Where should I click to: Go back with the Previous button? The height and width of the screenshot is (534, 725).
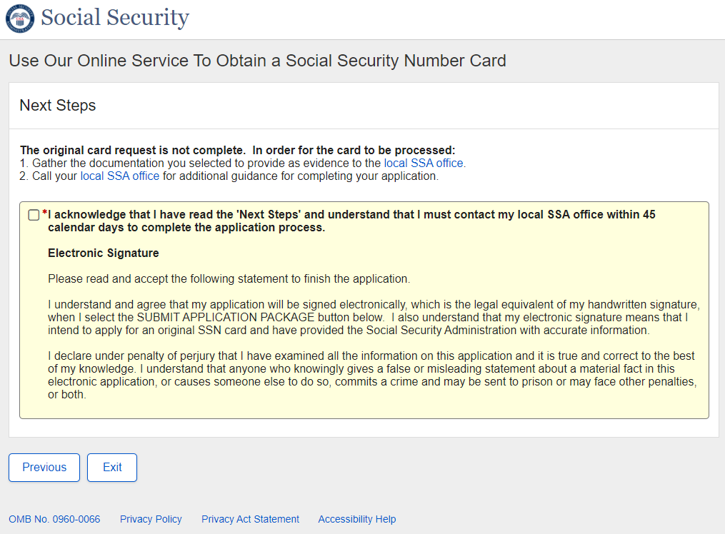point(44,468)
